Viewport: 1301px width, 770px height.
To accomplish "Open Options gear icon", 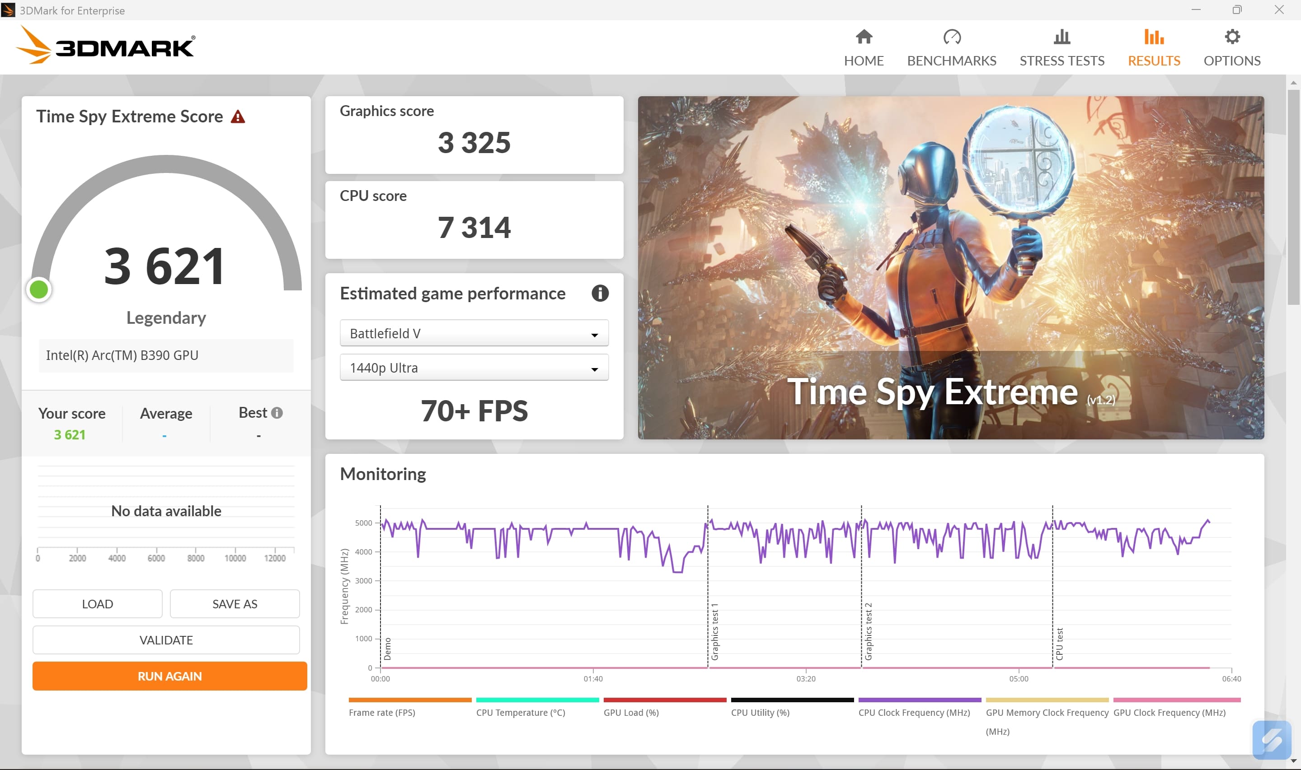I will click(x=1231, y=37).
